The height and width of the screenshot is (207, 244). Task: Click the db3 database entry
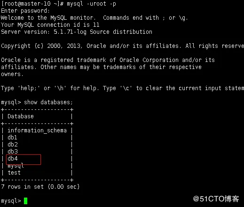(13, 152)
